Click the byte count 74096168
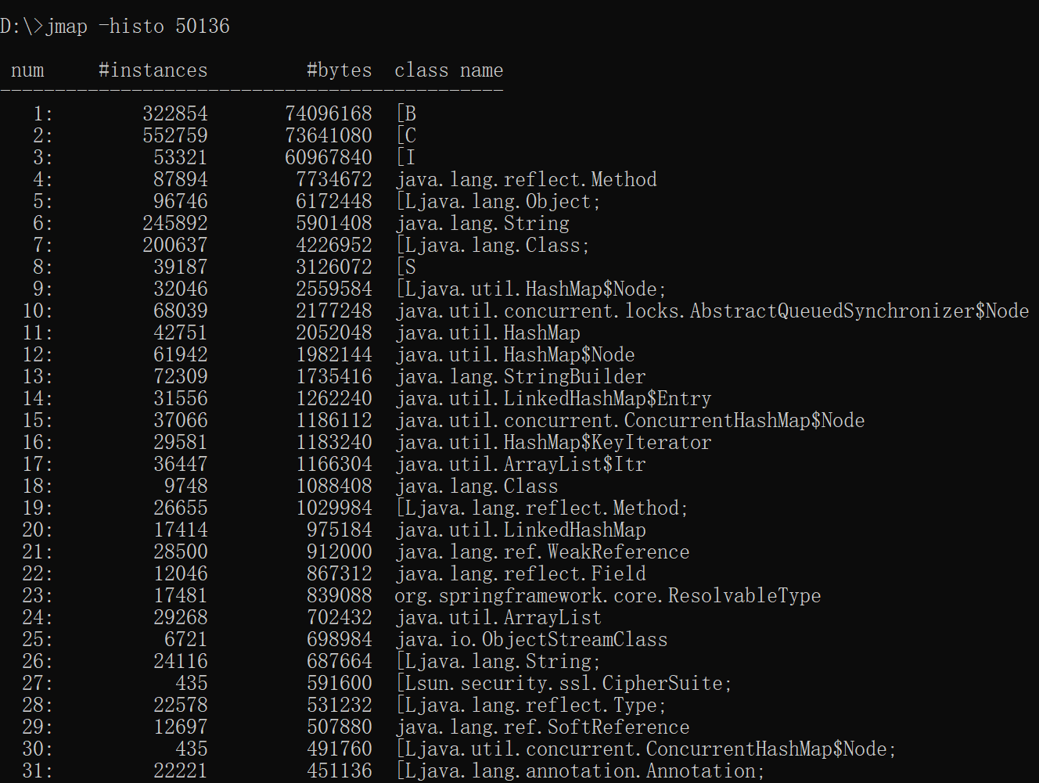Viewport: 1039px width, 783px height. pos(329,113)
